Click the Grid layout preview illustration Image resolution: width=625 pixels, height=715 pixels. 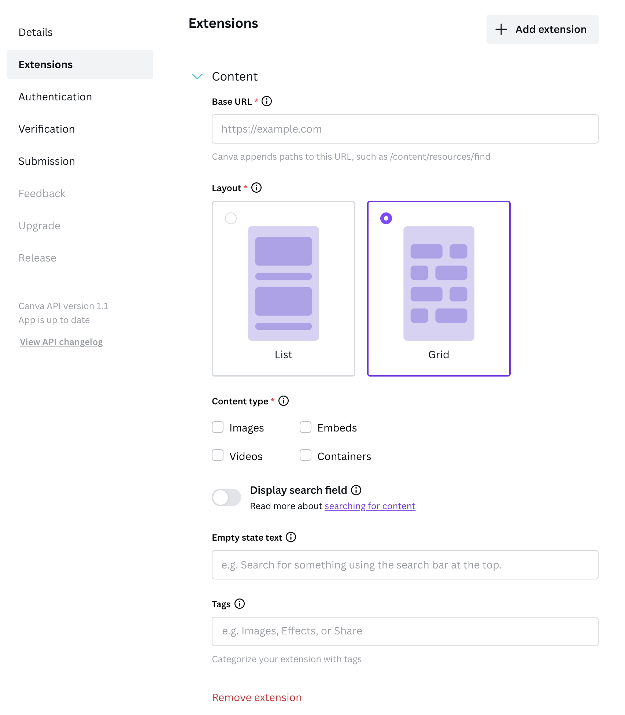click(439, 284)
